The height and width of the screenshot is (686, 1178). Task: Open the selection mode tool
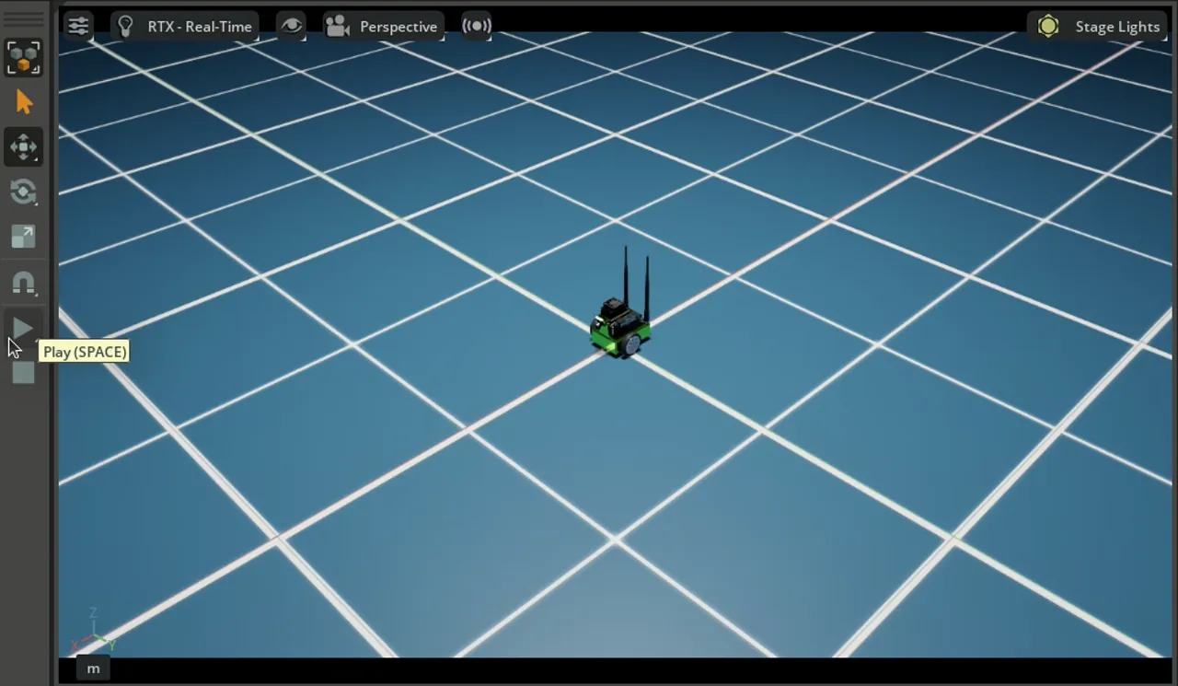click(23, 57)
